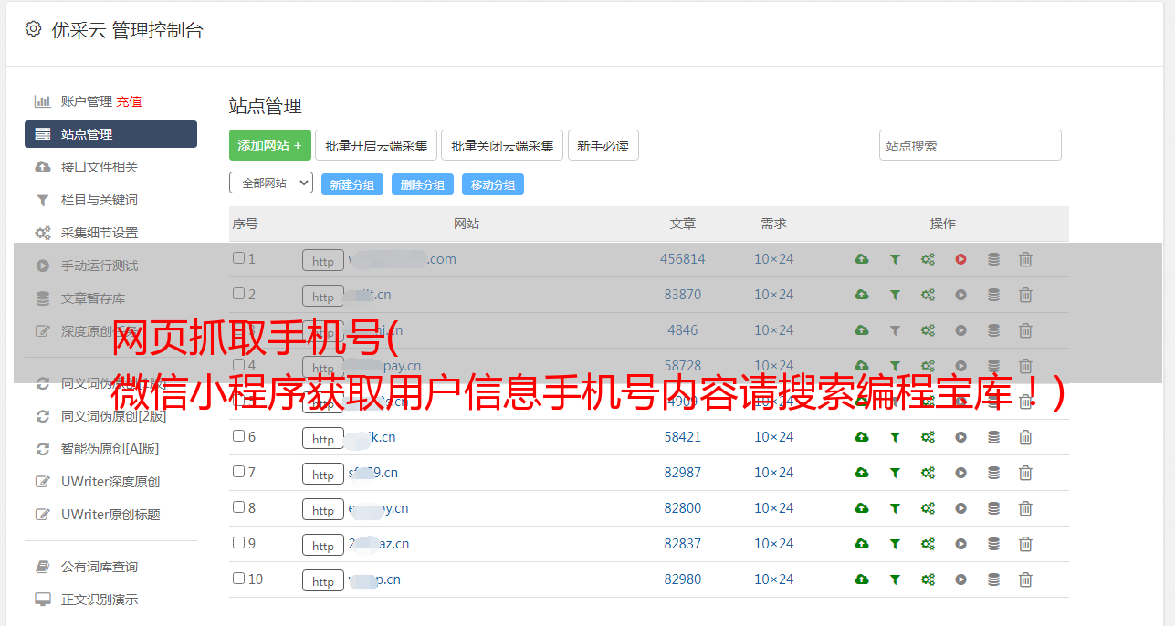Screen dimensions: 1175x626
Task: Tick the checkbox for site row 2
Action: [238, 294]
